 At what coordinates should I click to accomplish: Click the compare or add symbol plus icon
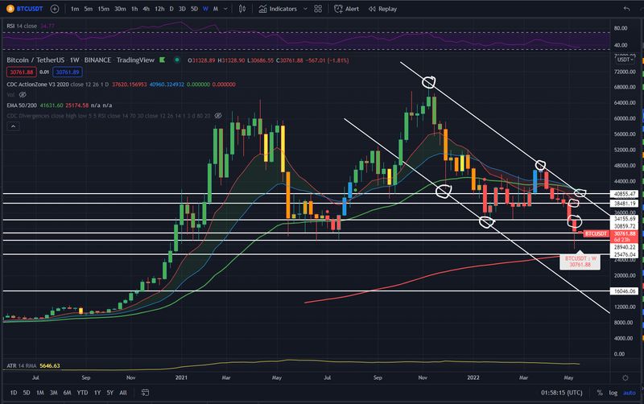pos(54,9)
